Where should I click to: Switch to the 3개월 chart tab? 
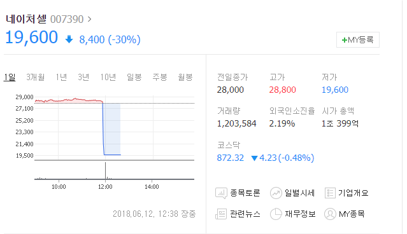click(x=35, y=77)
